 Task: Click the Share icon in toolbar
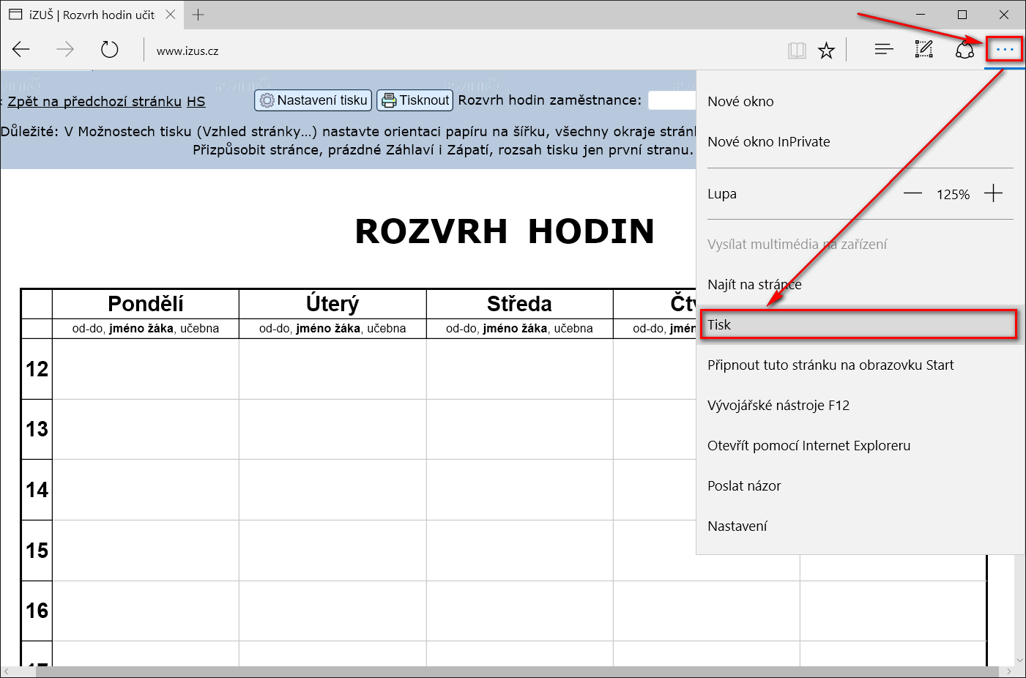point(964,50)
